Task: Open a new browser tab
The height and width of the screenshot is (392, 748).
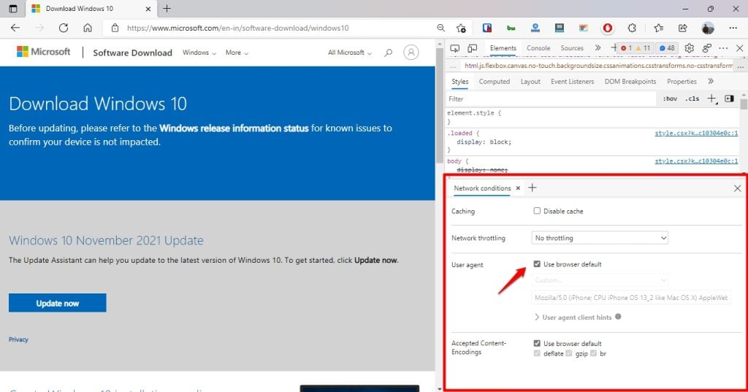Action: pos(167,9)
